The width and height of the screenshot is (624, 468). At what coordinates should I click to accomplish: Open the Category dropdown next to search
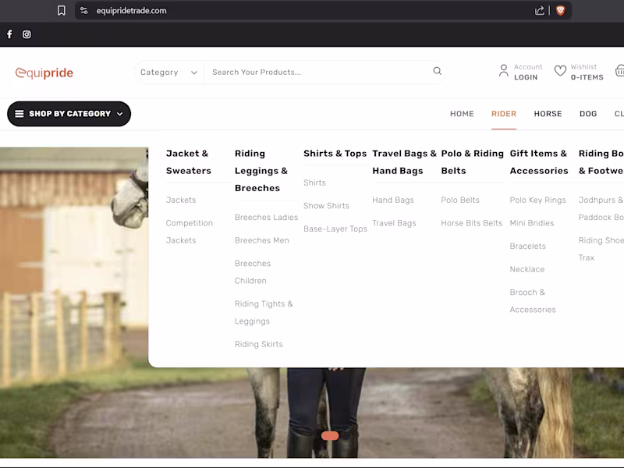pyautogui.click(x=167, y=71)
